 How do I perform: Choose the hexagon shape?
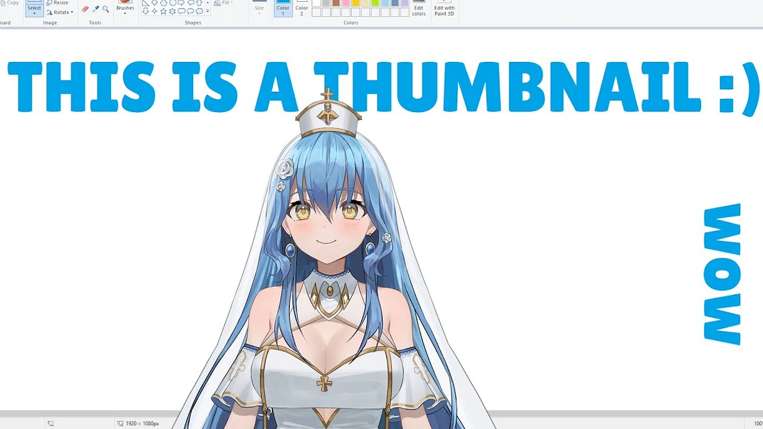(x=172, y=2)
